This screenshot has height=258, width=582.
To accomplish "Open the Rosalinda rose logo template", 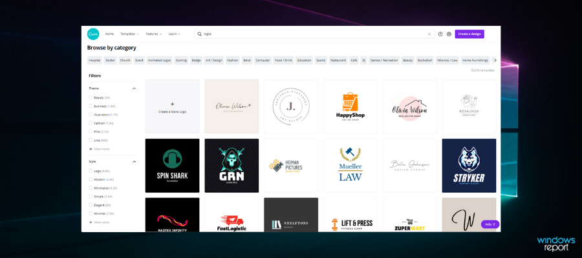I will coord(469,106).
